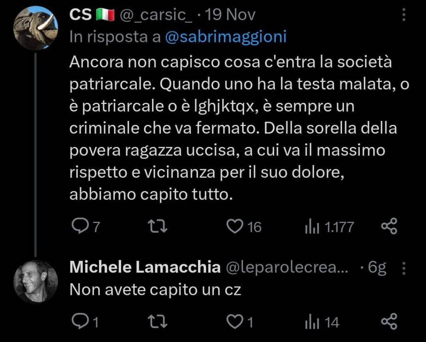Viewport: 426px width, 342px height.
Task: Open the "Non avete capito un cz" reply
Action: pos(155,289)
